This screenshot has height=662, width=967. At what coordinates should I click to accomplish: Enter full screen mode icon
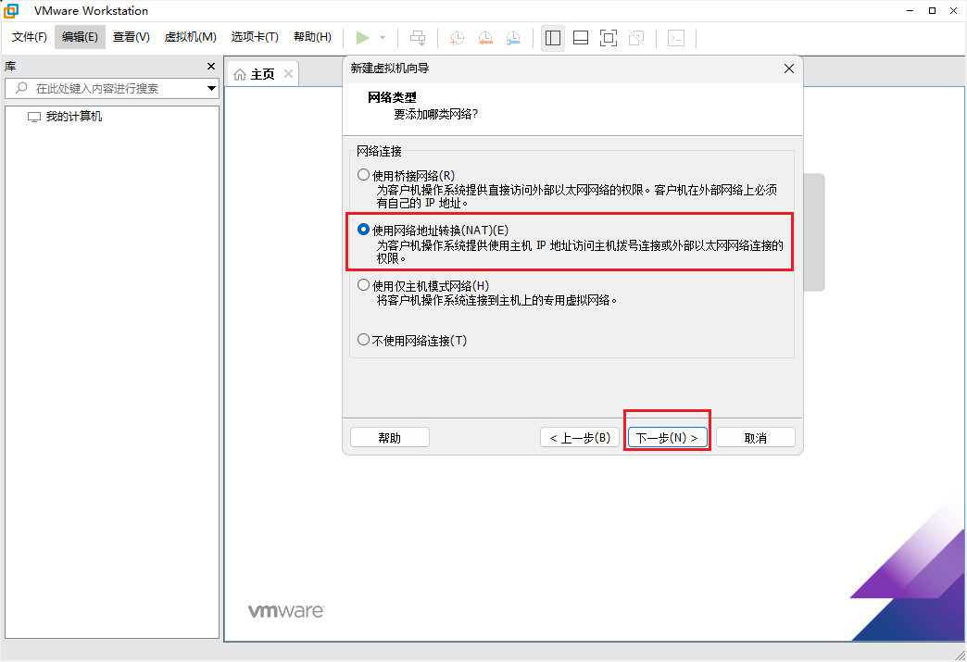tap(608, 38)
